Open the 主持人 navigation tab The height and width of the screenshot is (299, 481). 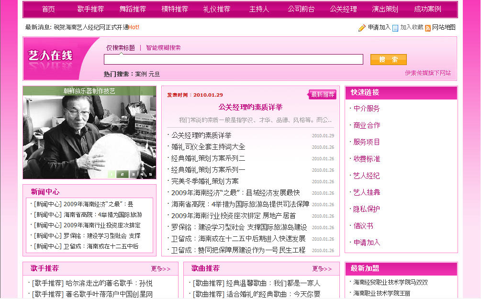259,9
